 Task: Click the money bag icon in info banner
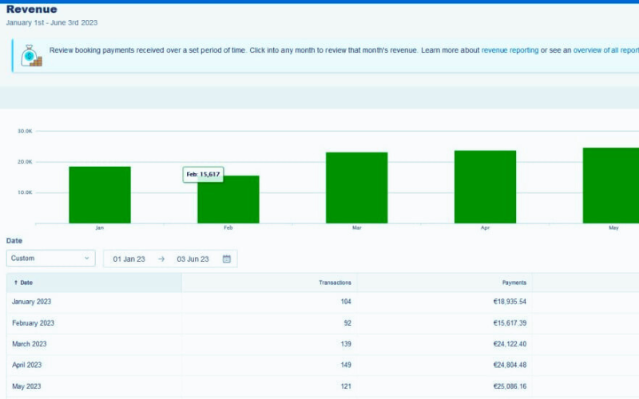point(31,55)
